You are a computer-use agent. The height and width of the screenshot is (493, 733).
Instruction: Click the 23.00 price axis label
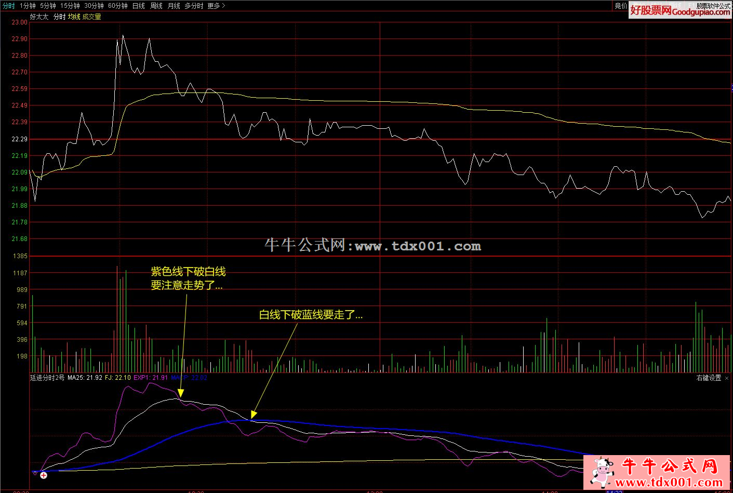(x=19, y=22)
